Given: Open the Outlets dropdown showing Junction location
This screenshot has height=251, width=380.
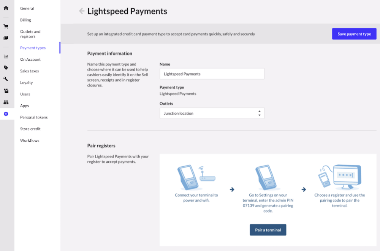Looking at the screenshot, I should click(212, 113).
